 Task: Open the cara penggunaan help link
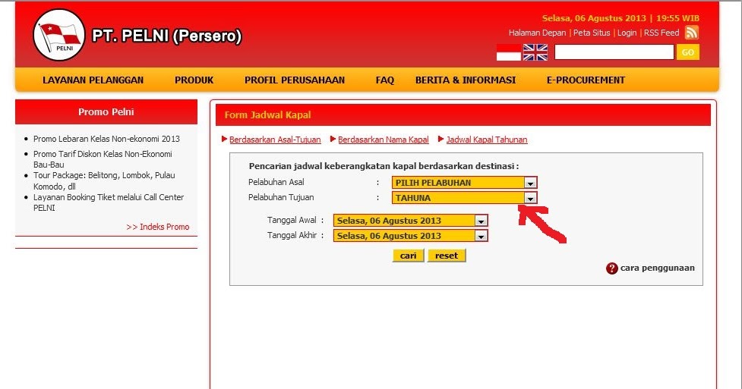coord(657,268)
